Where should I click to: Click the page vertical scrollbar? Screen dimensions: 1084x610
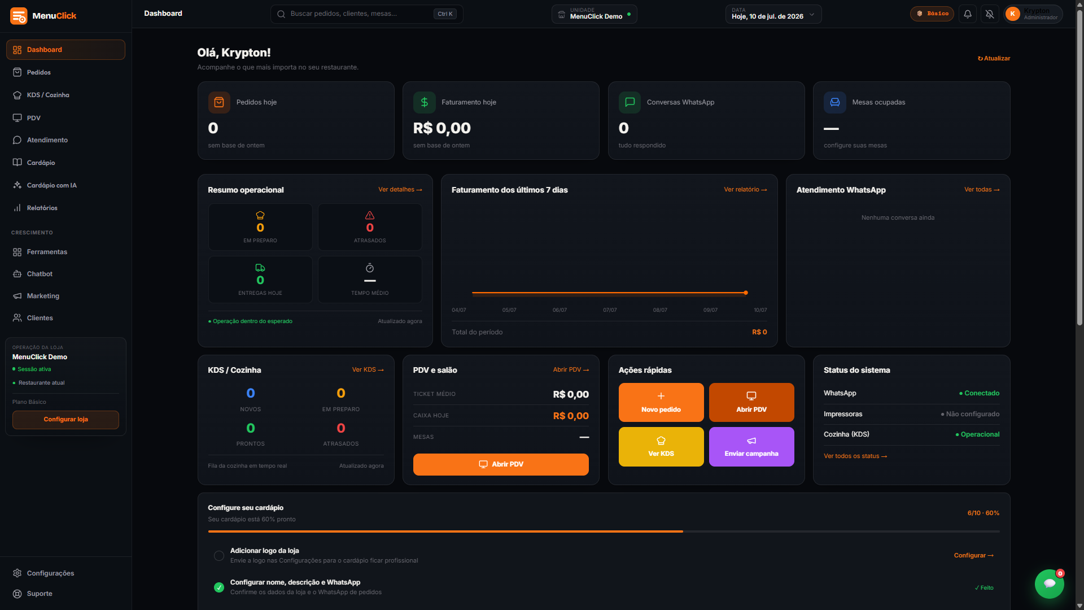(1079, 168)
